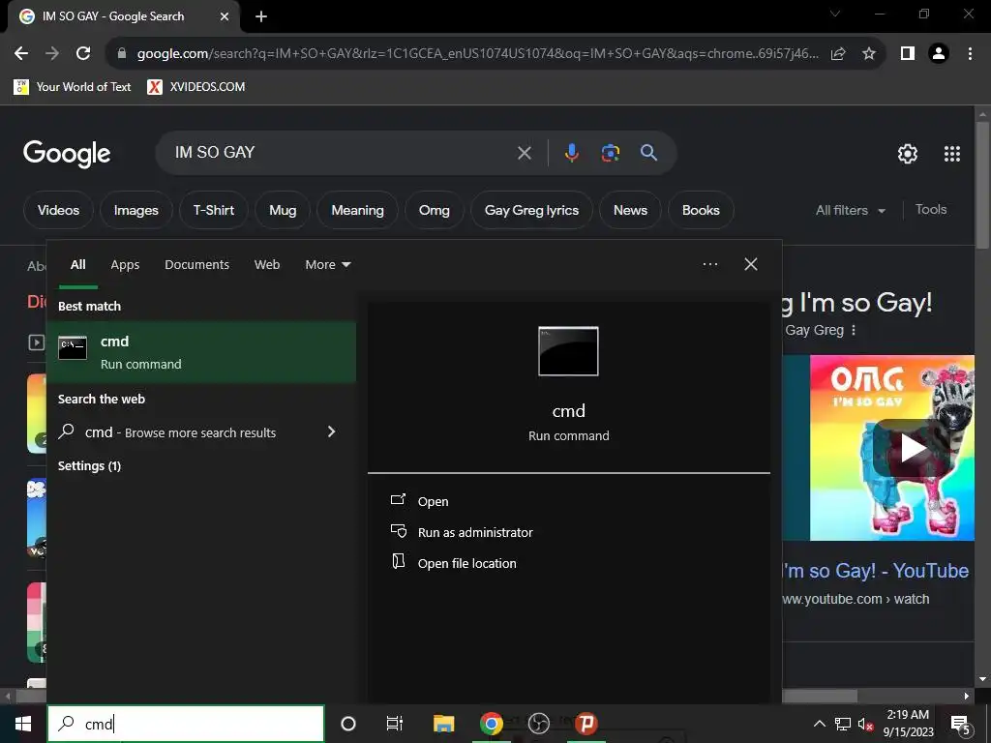
Task: Open the search panel options ellipsis
Action: pyautogui.click(x=709, y=264)
